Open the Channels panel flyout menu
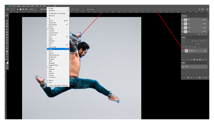Viewport: 214px width, 124px height. tap(208, 16)
